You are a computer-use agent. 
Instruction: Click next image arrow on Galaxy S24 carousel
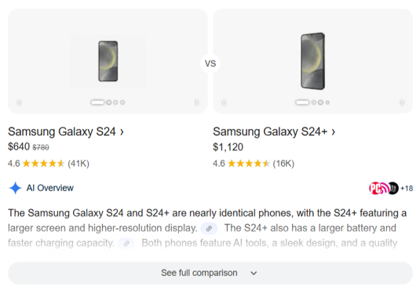(196, 102)
